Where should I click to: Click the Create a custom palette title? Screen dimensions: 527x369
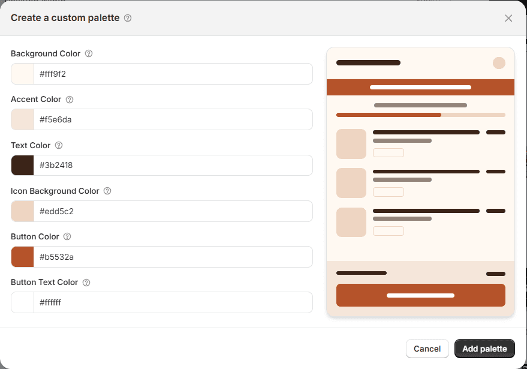pos(65,18)
